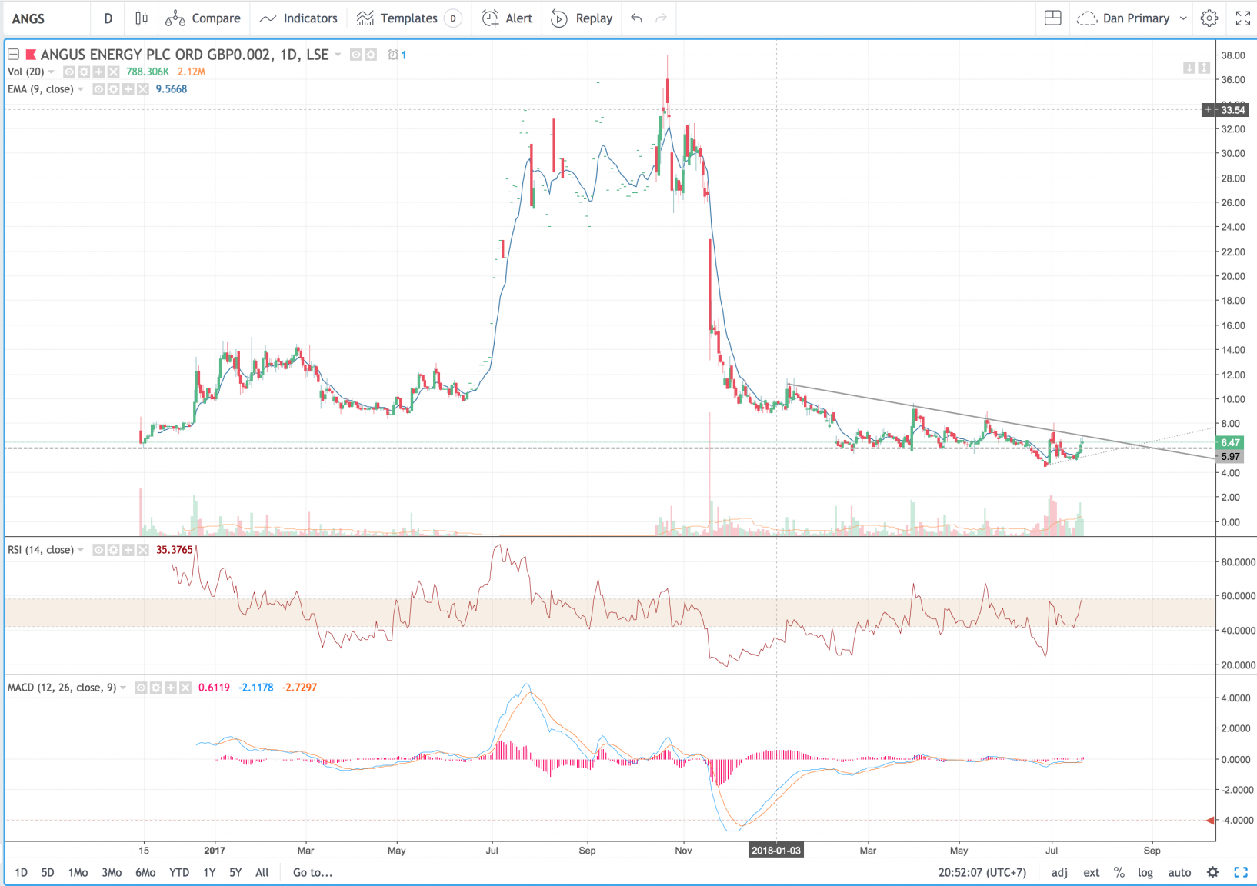Open Go to... date picker
Viewport: 1257px width, 886px height.
(312, 872)
